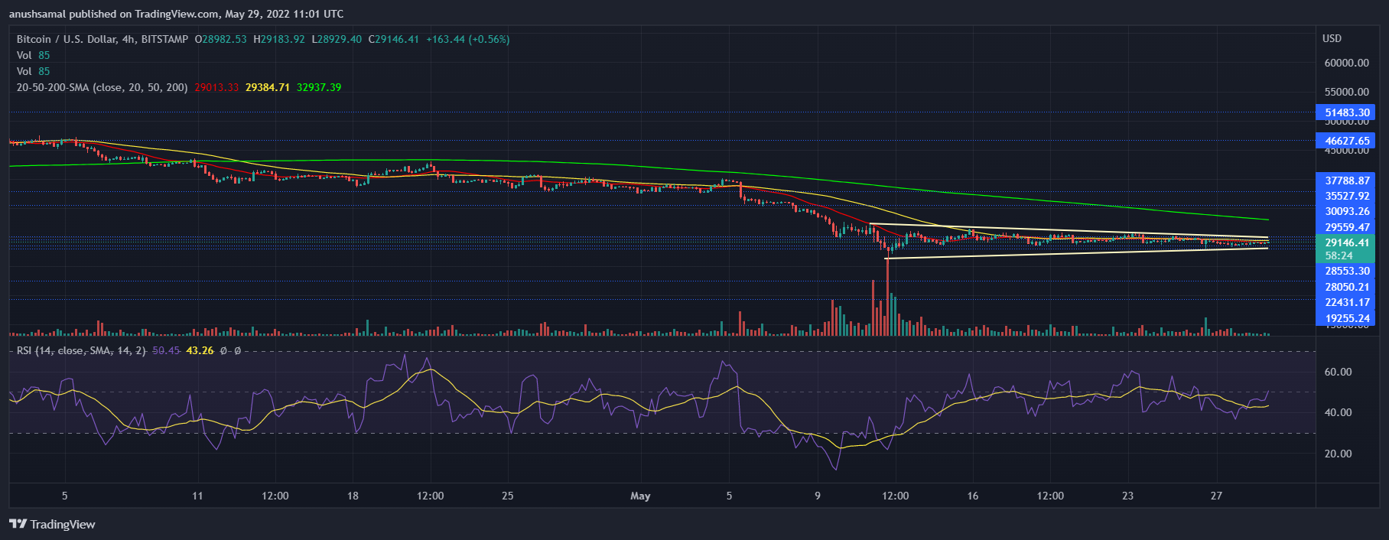1389x540 pixels.
Task: Select the current price label 29146.41
Action: click(1347, 242)
